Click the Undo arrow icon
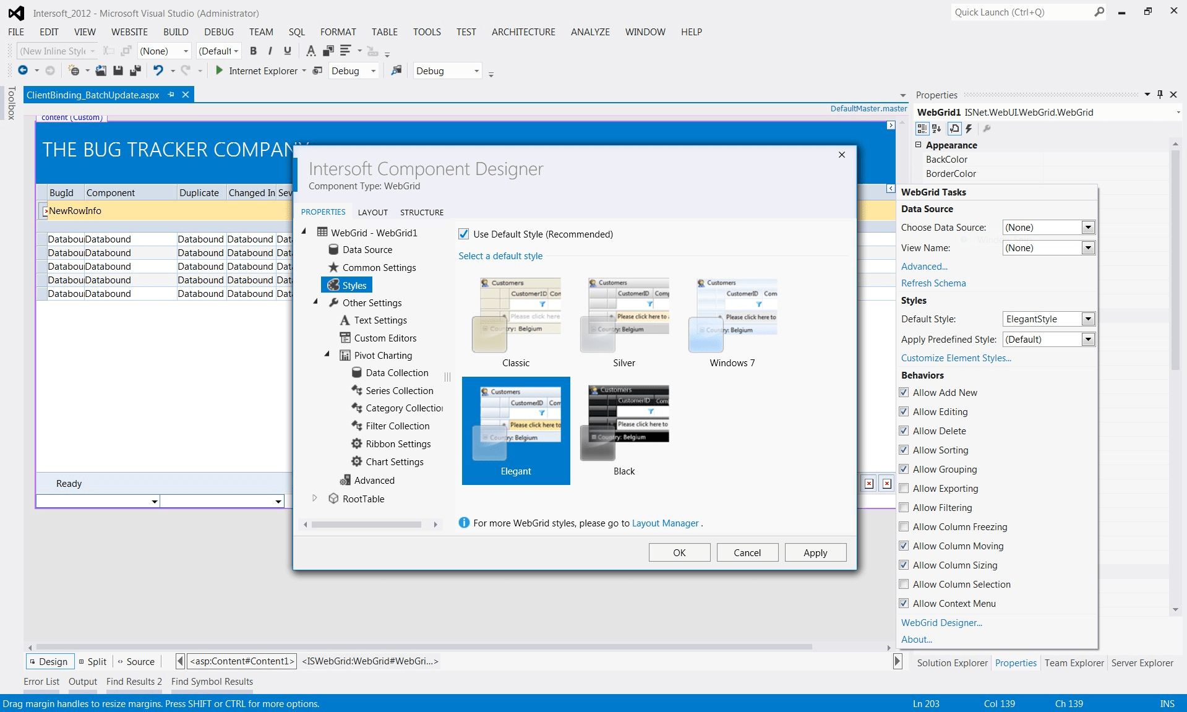The height and width of the screenshot is (712, 1187). tap(158, 71)
